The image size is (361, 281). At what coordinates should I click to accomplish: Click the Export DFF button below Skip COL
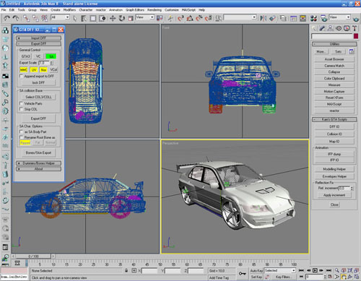point(38,118)
